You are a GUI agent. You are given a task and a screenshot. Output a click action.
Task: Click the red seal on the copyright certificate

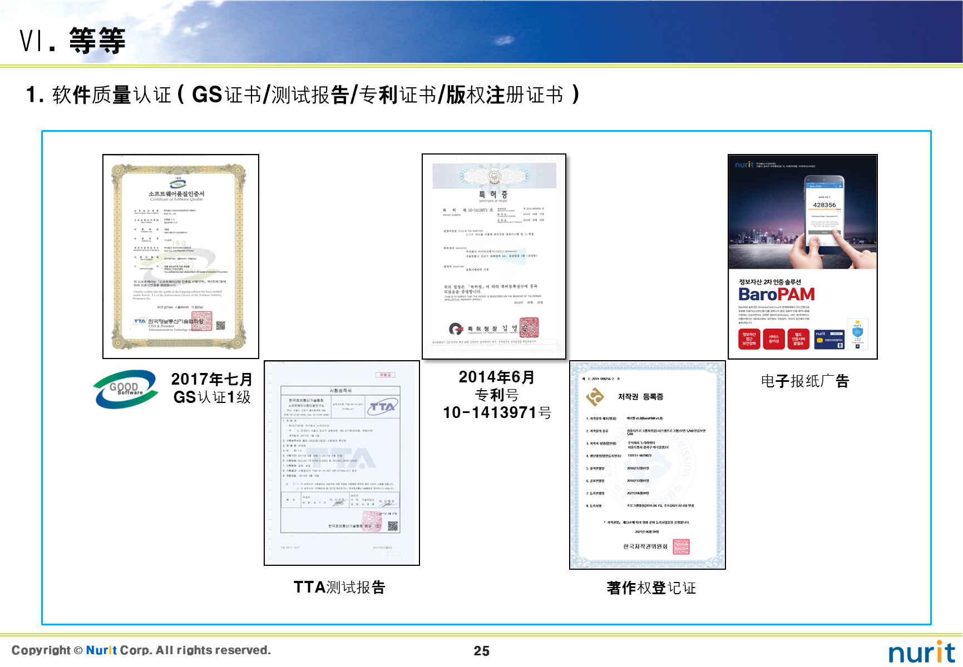(681, 547)
